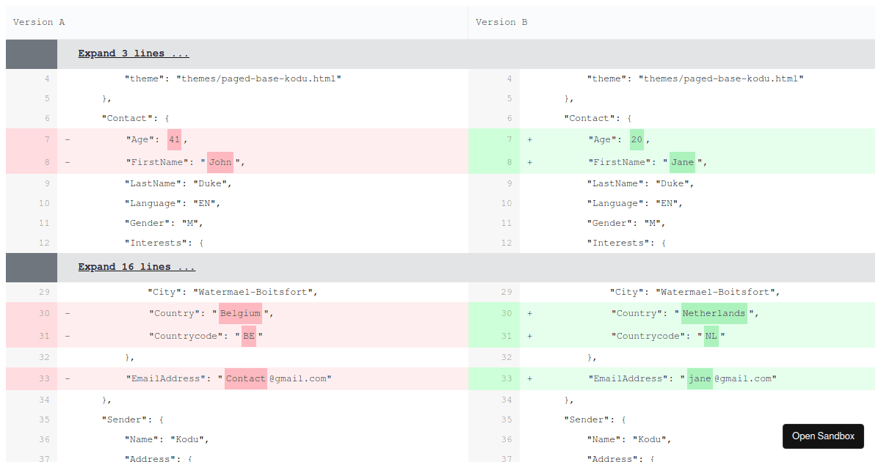Select the highlighted Jane value
Image resolution: width=881 pixels, height=462 pixels.
pos(682,162)
